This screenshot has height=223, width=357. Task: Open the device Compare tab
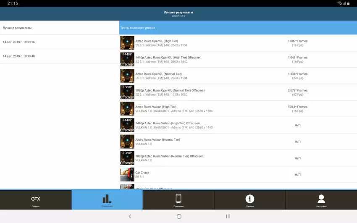[x=178, y=200]
